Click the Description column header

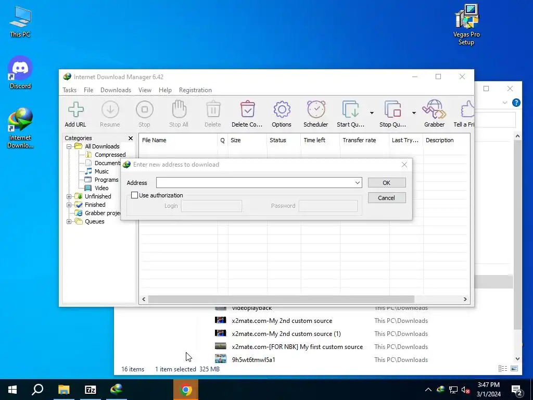[x=446, y=140]
